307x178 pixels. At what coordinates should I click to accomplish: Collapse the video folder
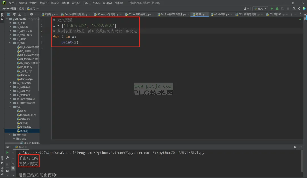[14, 139]
